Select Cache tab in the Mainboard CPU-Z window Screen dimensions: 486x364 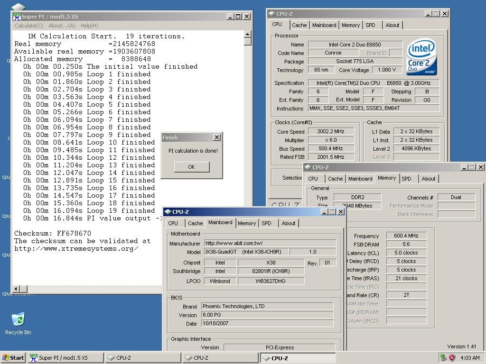195,223
